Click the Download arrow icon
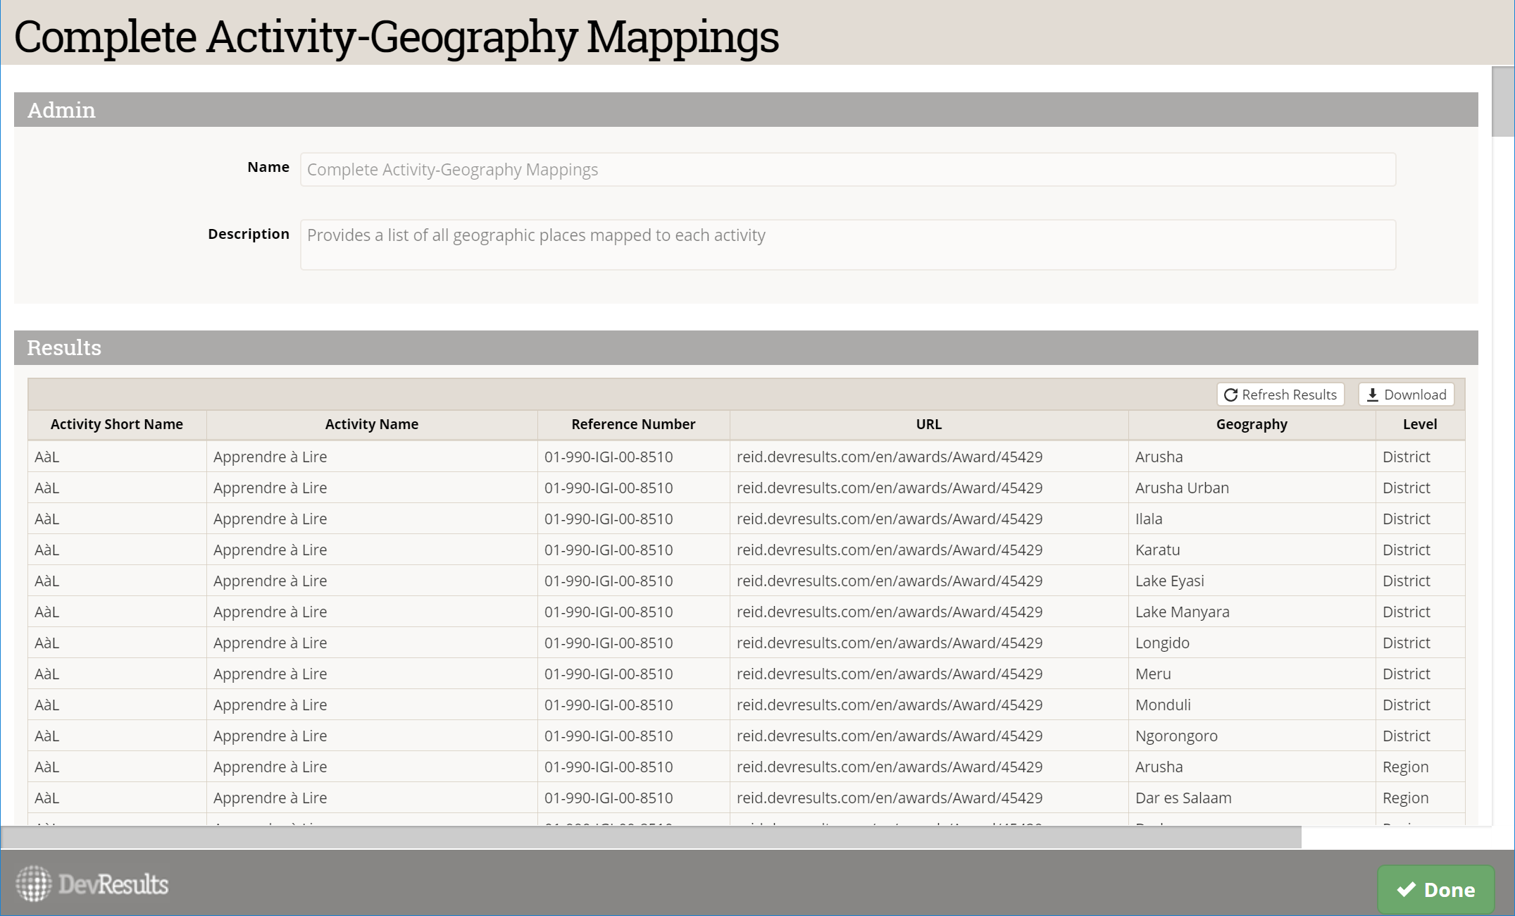 point(1372,395)
